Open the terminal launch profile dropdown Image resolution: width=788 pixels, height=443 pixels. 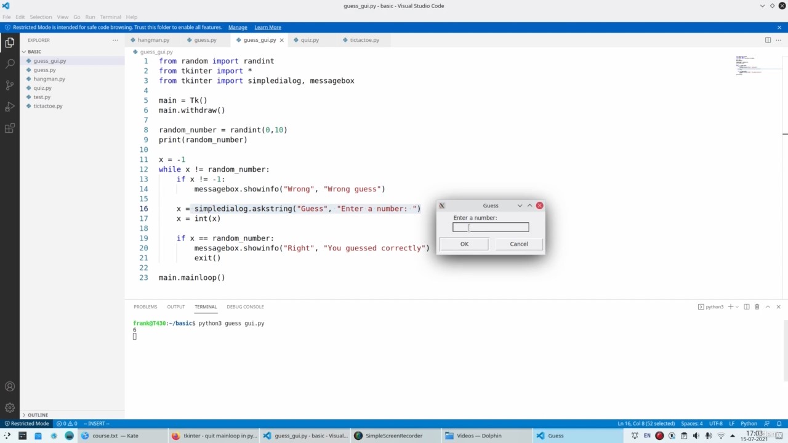tap(737, 306)
